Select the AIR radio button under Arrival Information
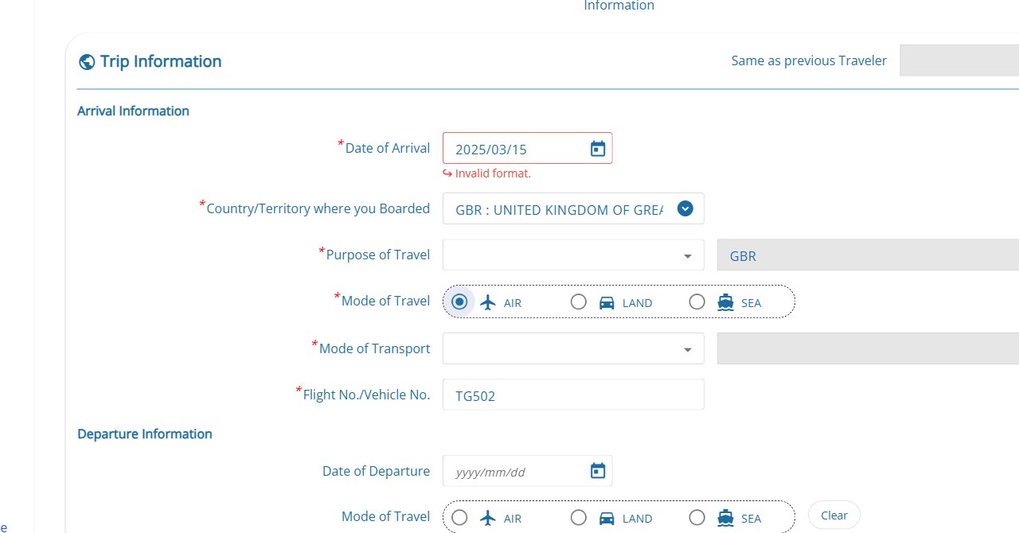 pos(459,302)
